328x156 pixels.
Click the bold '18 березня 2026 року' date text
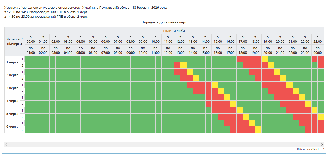click(x=150, y=8)
